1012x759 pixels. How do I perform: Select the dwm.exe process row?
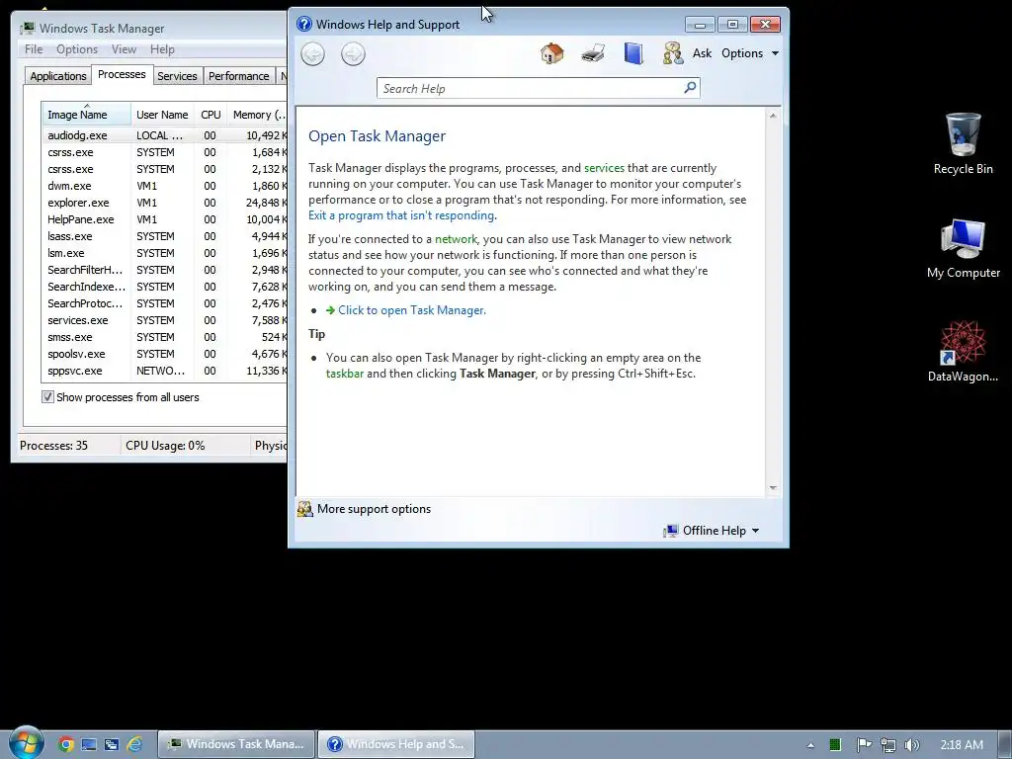165,186
